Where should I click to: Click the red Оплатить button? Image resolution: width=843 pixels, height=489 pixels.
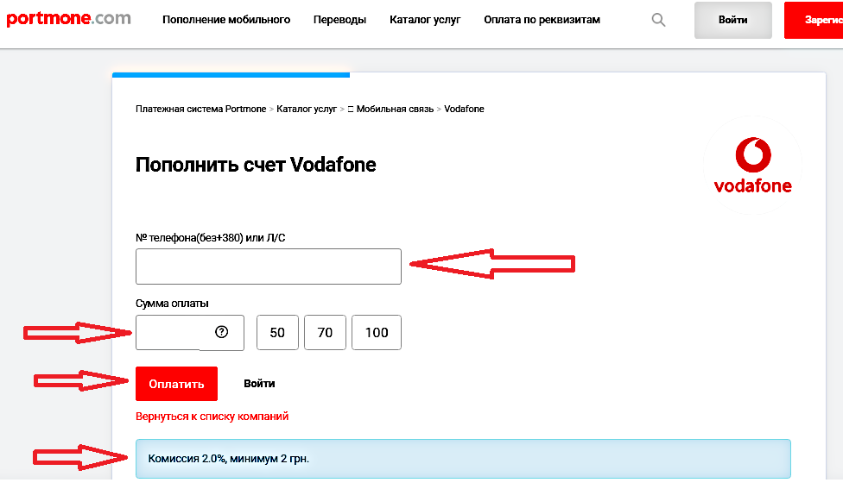[x=176, y=384]
